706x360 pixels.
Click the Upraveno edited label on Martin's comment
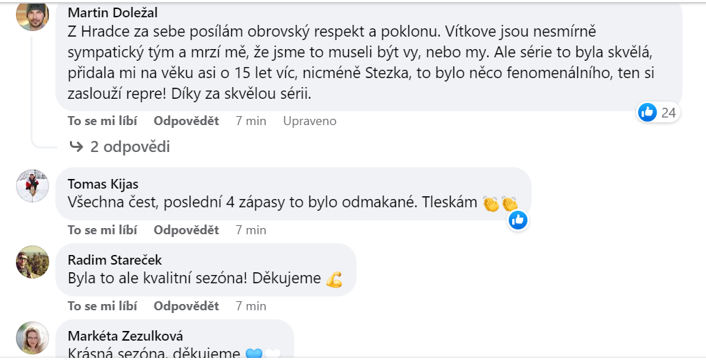pos(309,121)
